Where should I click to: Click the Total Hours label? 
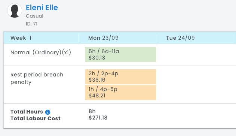pyautogui.click(x=27, y=112)
